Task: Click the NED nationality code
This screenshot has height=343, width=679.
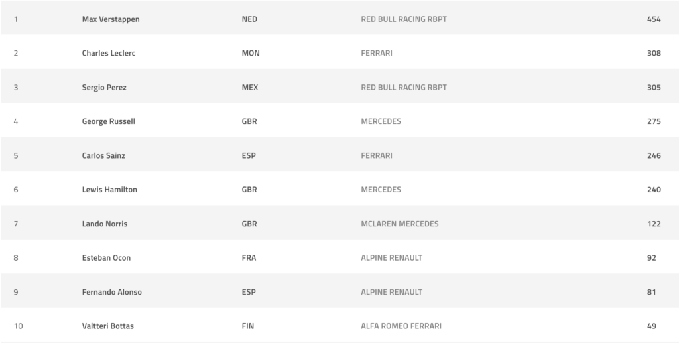Action: pos(249,19)
